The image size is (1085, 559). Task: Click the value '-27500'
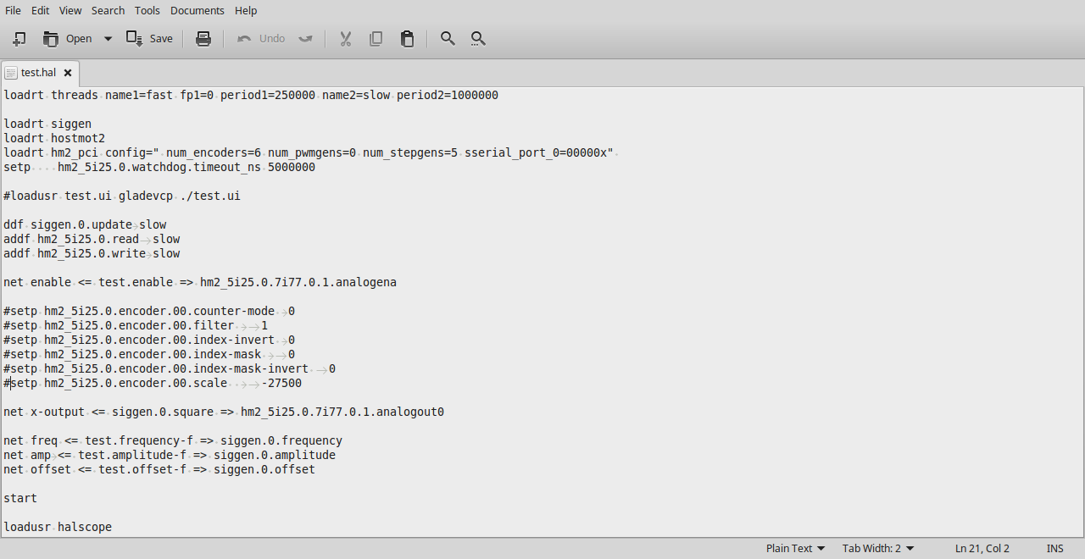[281, 383]
